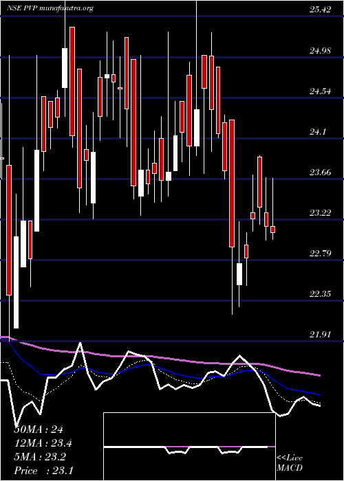Click the 12MA : 23.4 reading
The image size is (344, 481).
43,443
